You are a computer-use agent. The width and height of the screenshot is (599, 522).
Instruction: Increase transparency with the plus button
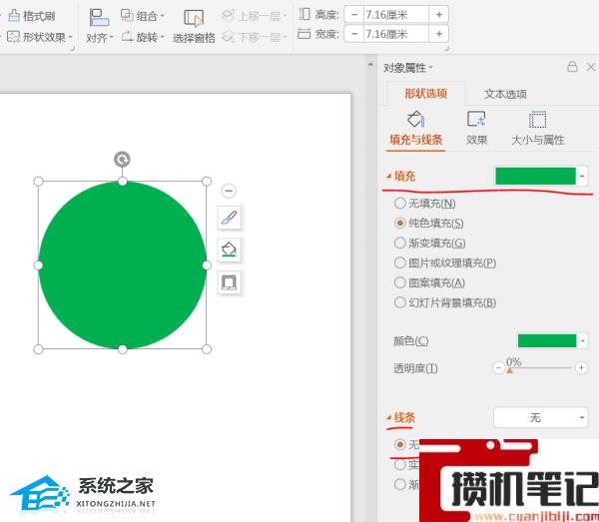[x=581, y=367]
